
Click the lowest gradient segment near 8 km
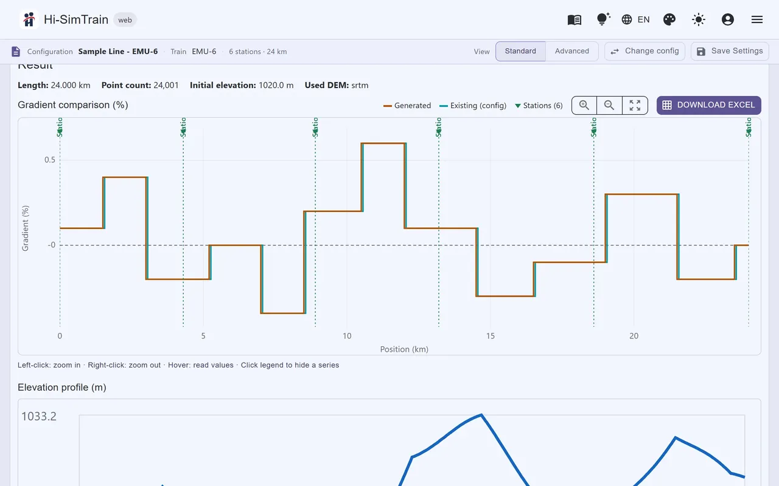point(283,313)
